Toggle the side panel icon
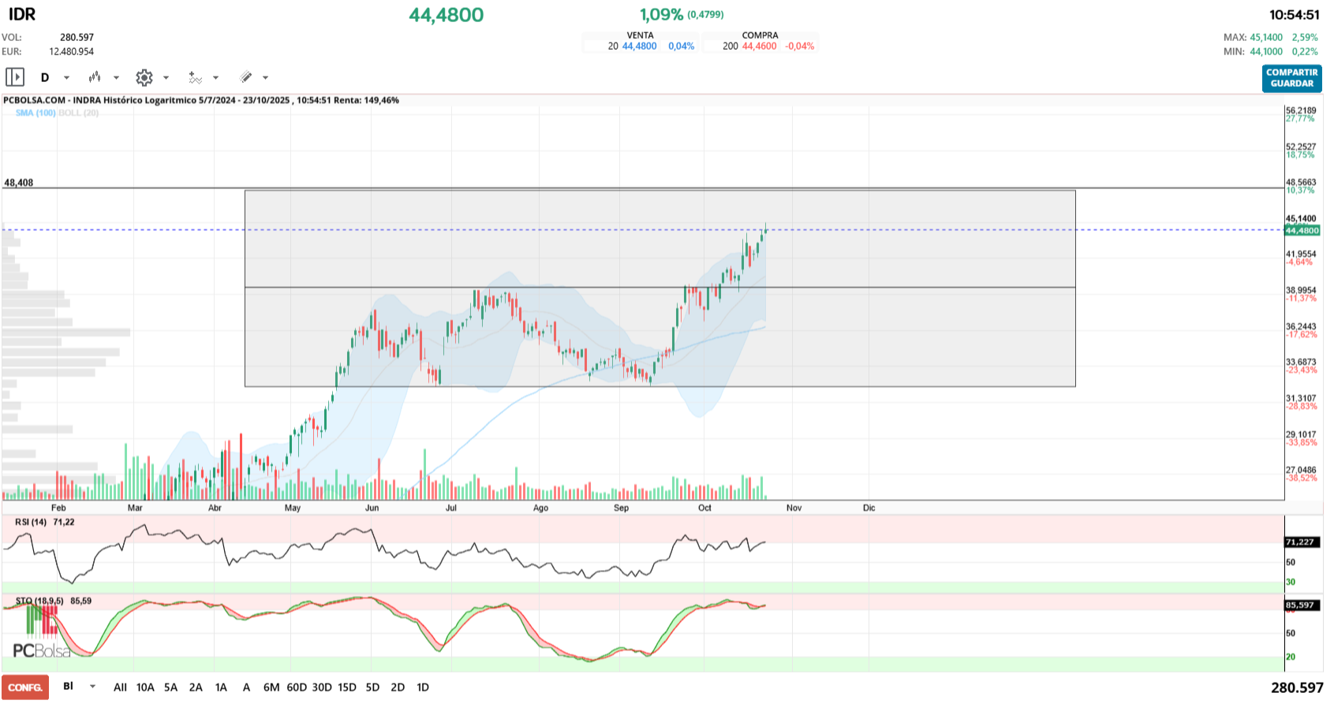 click(x=15, y=77)
